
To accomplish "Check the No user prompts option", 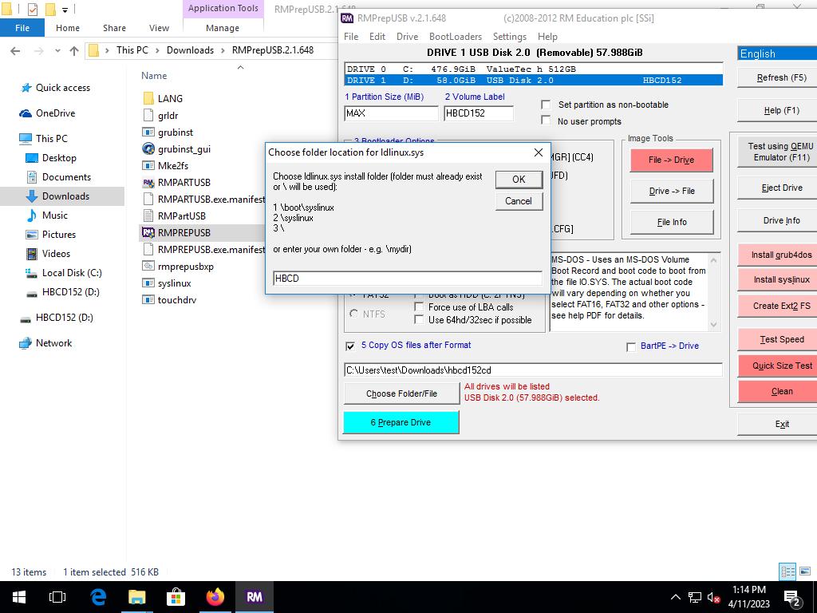I will point(546,121).
